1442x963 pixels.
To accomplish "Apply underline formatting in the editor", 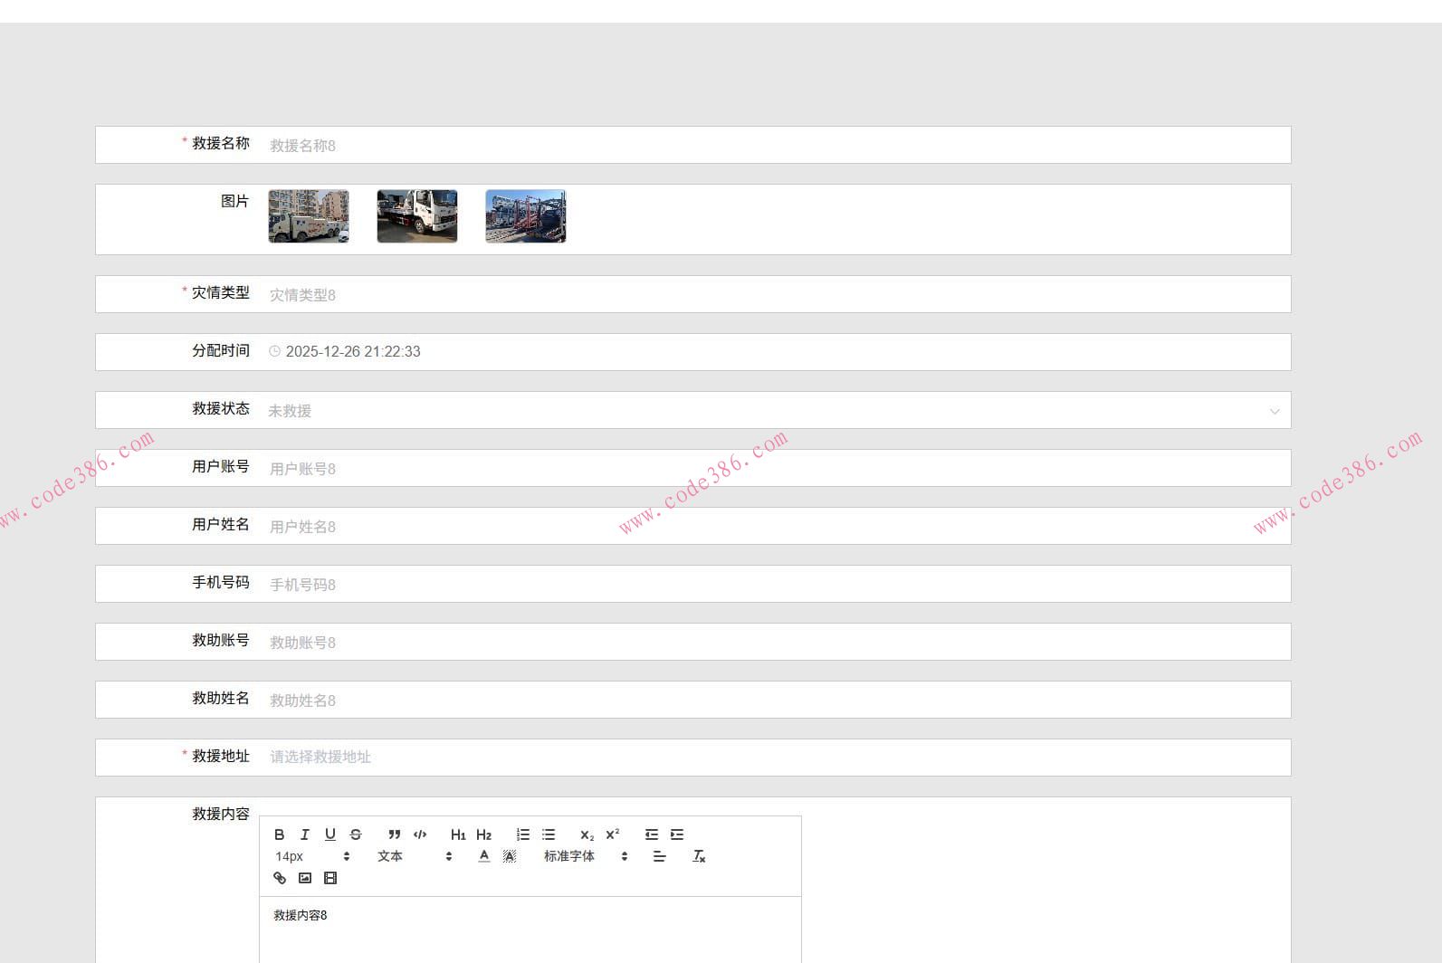I will coord(330,834).
